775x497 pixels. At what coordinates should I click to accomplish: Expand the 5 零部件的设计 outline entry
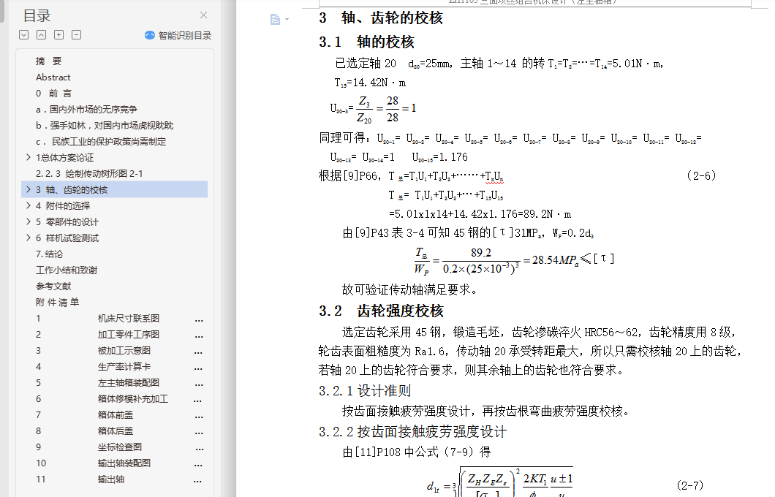point(29,221)
